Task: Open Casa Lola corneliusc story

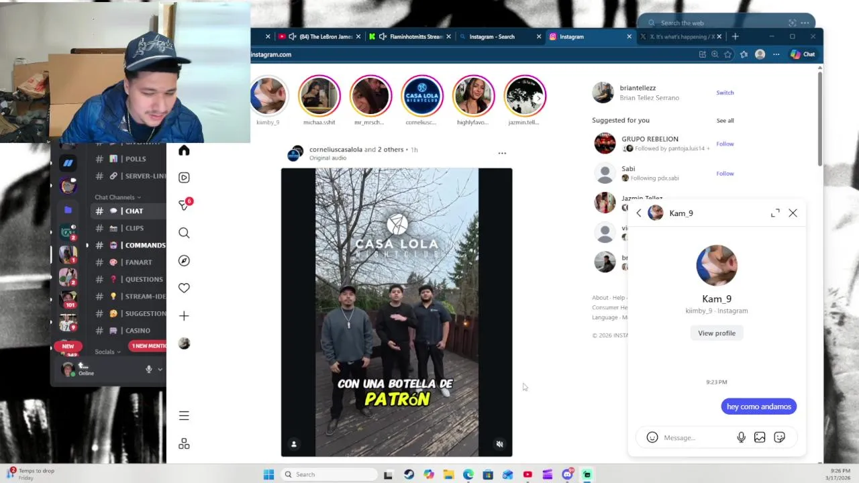Action: [422, 96]
